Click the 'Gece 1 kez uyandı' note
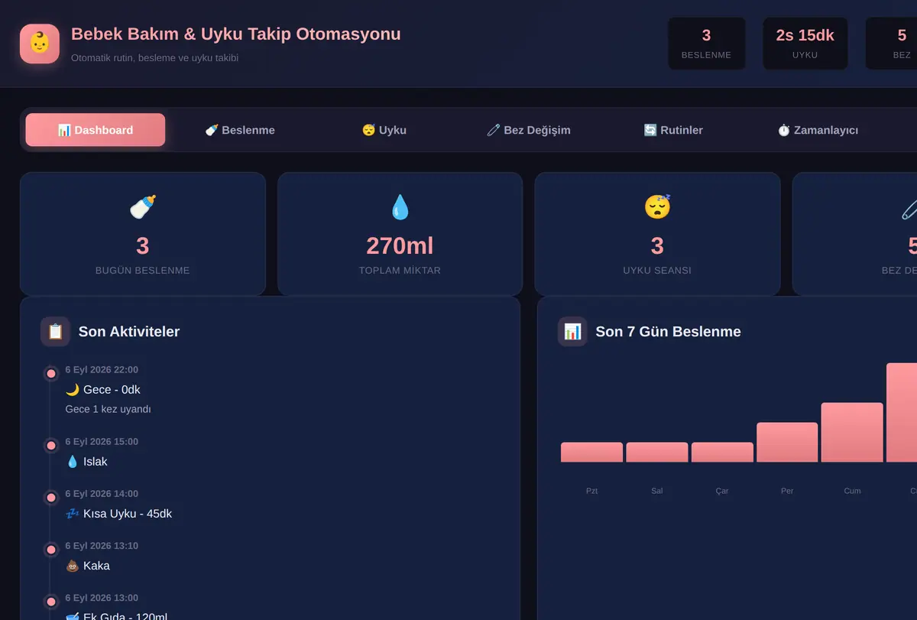The width and height of the screenshot is (917, 620). click(x=108, y=409)
